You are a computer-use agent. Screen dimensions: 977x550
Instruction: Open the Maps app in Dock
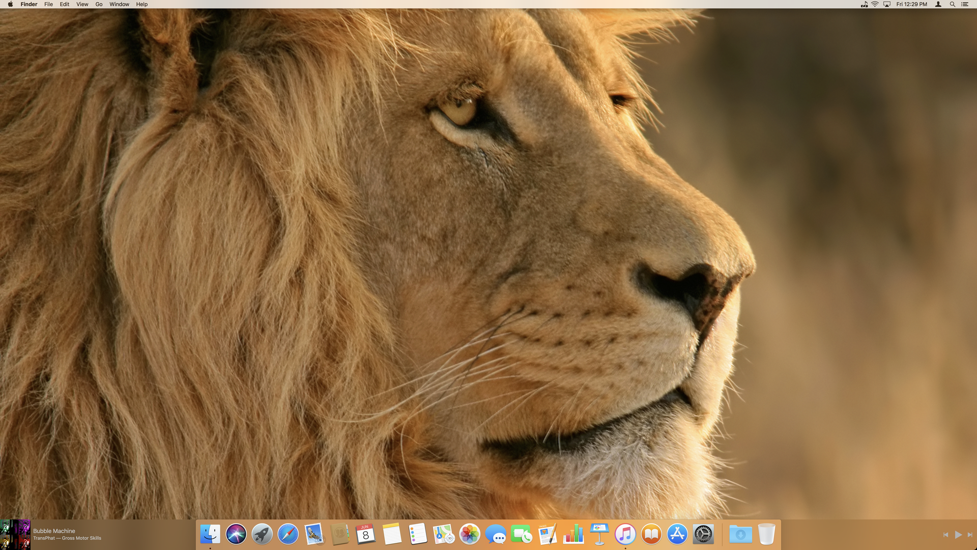coord(444,534)
